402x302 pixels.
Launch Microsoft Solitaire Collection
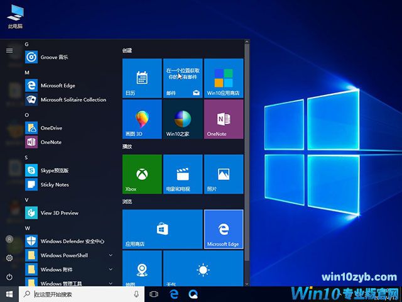coord(73,99)
